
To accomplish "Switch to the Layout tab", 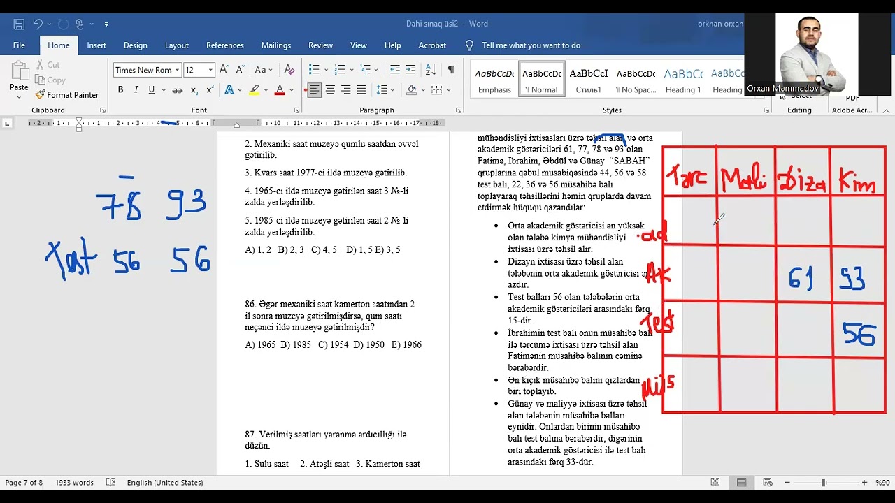I will click(x=177, y=45).
